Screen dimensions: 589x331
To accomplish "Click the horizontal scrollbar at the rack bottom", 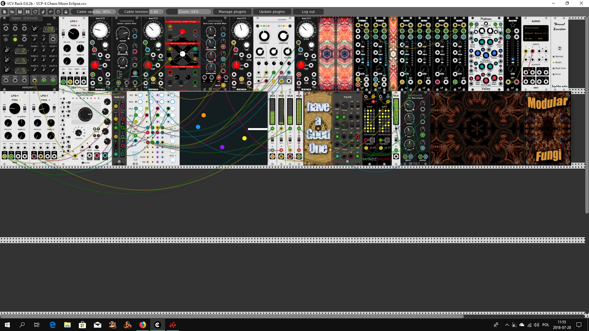I will [x=232, y=316].
